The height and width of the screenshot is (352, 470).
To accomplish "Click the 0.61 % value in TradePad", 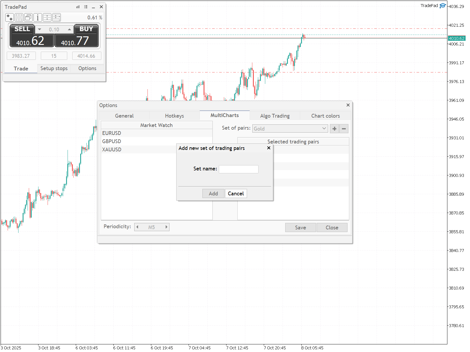I will click(95, 18).
